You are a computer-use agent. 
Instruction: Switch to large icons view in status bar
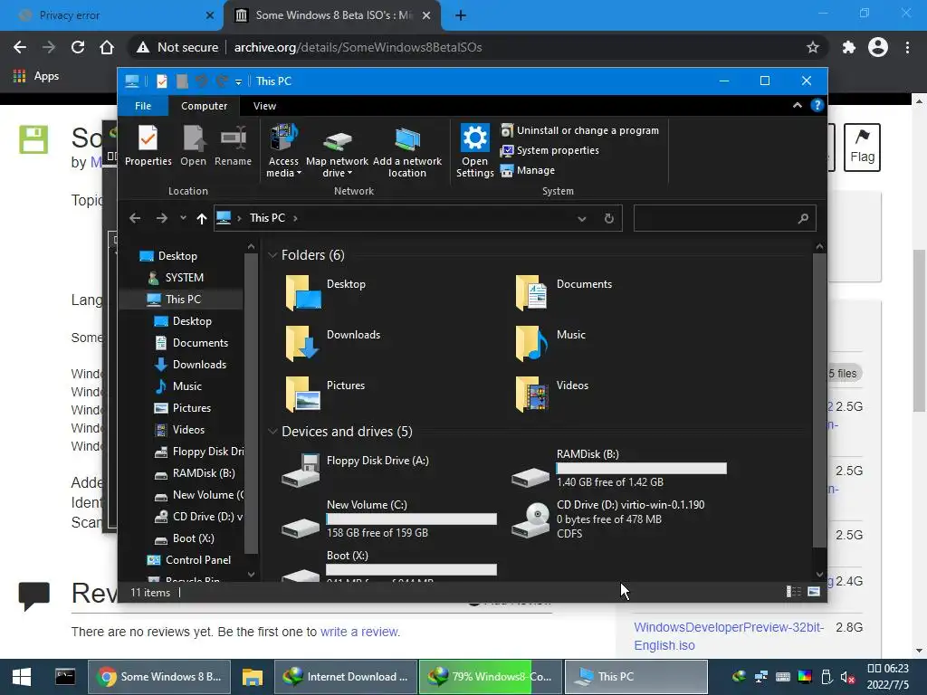coord(814,592)
